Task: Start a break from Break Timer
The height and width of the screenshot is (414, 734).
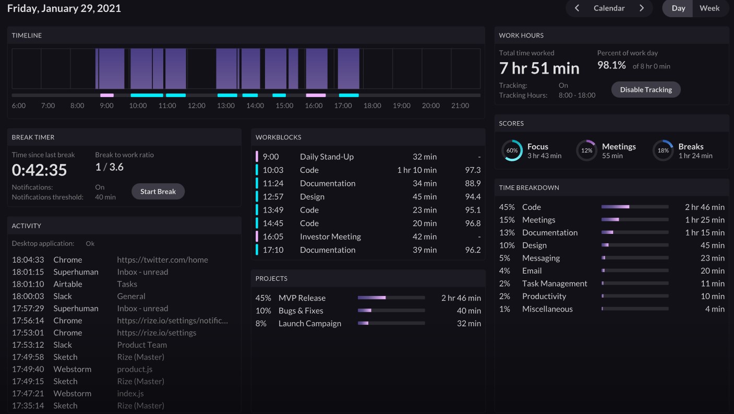Action: click(158, 192)
